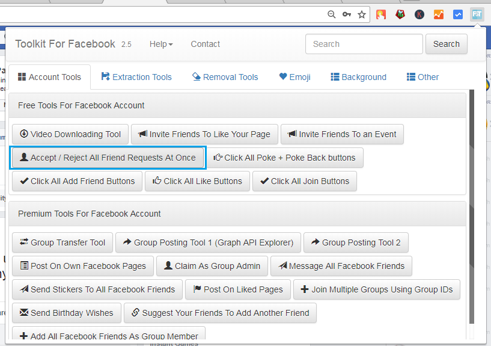The height and width of the screenshot is (346, 491).
Task: Open Send Birthday Wishes tool
Action: point(66,313)
